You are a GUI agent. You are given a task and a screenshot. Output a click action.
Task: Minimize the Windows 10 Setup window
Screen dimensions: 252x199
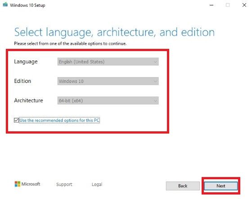pyautogui.click(x=211, y=5)
